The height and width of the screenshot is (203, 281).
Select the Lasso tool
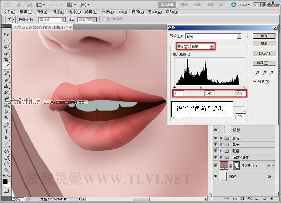6,47
